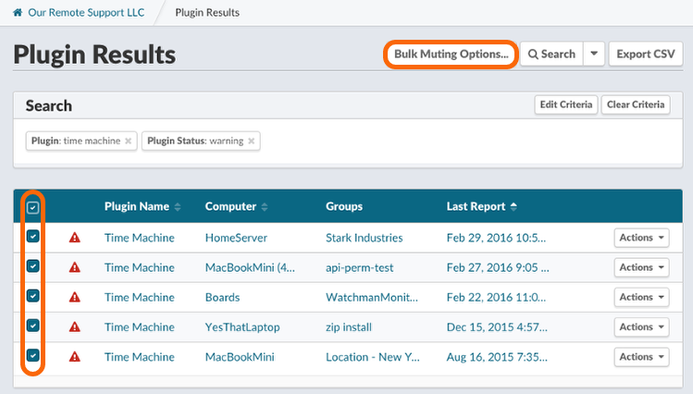This screenshot has height=394, width=693.
Task: Open zip install group link
Action: coord(349,327)
